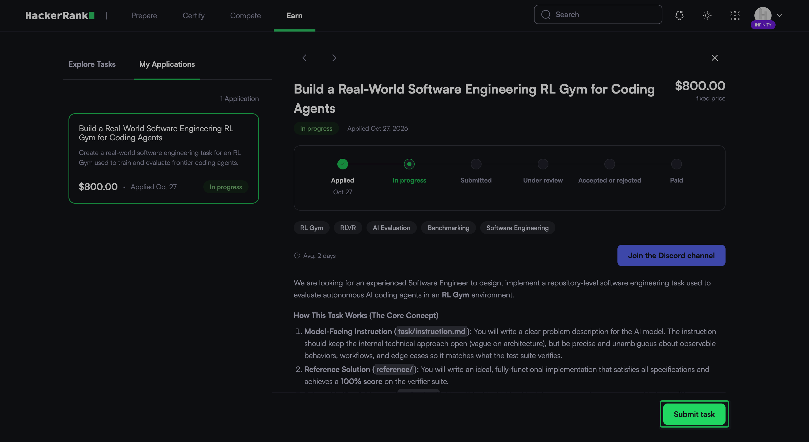Click the user profile avatar
Screen dimensions: 809x442
point(763,15)
